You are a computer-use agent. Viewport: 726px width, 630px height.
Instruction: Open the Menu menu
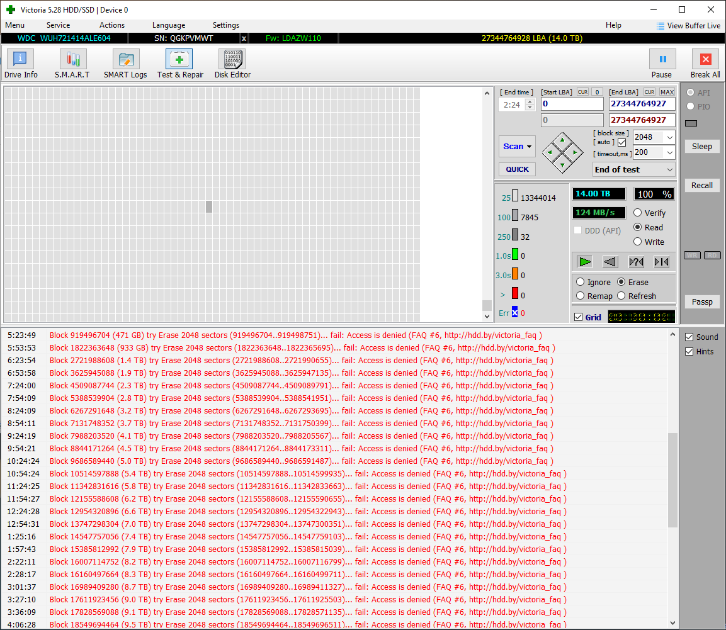(x=15, y=25)
